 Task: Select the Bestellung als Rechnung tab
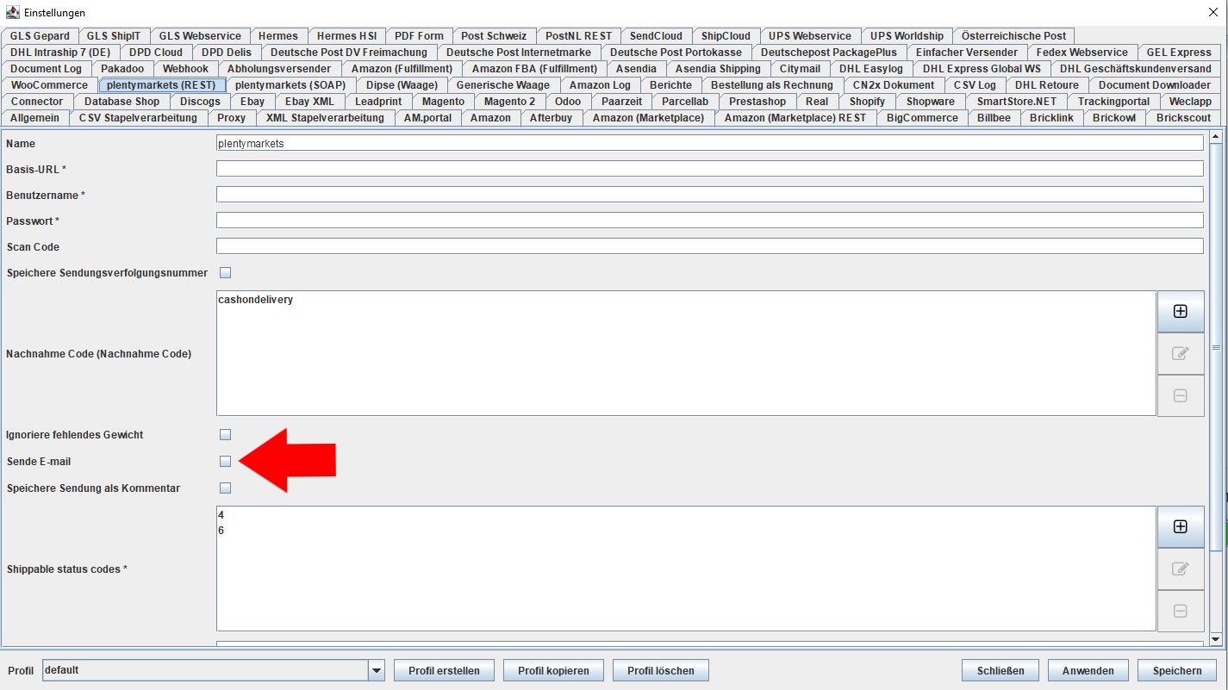pos(771,85)
